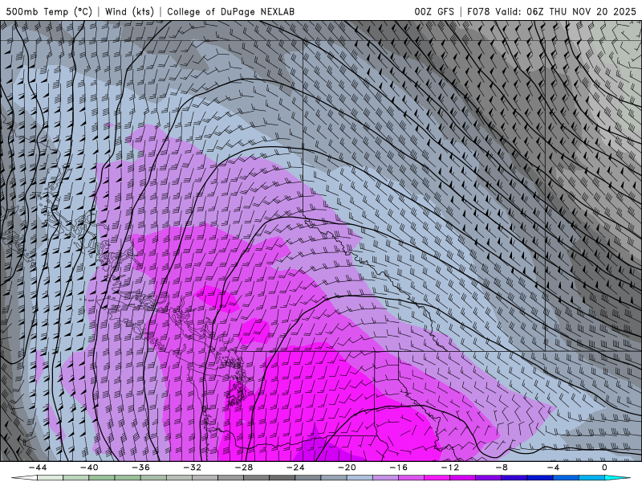Click the 'Wind (kts)' title label
The image size is (642, 482).
click(129, 11)
